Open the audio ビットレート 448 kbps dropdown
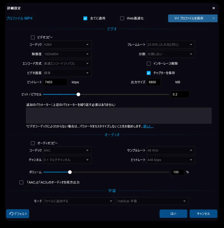This screenshot has width=224, height=228. (171, 160)
